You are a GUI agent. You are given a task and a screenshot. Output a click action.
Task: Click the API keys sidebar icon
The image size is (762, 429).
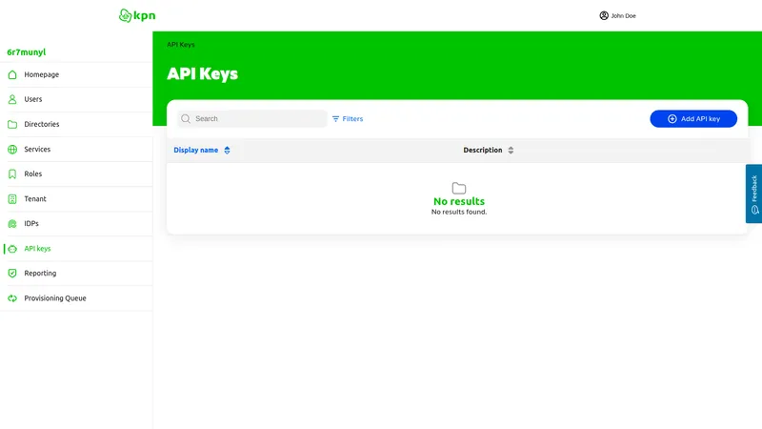[x=12, y=249]
